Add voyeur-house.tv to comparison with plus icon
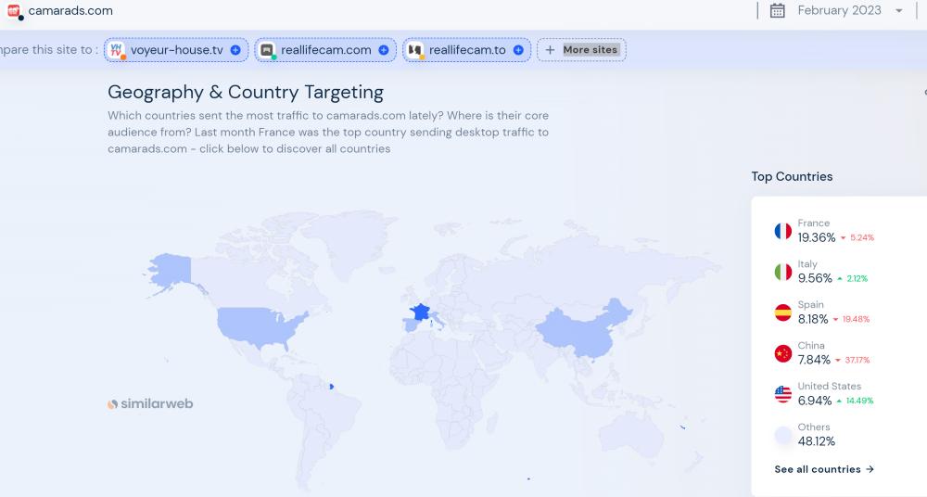The width and height of the screenshot is (927, 497). [x=235, y=50]
